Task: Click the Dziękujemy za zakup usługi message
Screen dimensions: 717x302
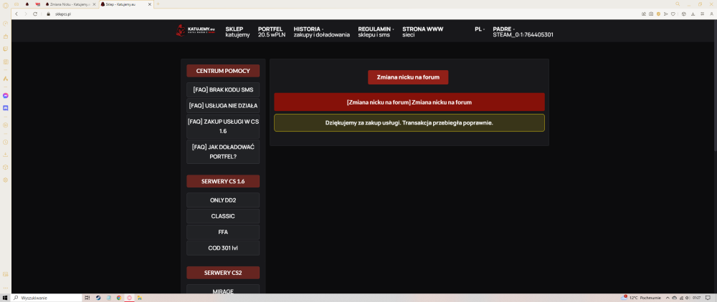Action: click(409, 123)
